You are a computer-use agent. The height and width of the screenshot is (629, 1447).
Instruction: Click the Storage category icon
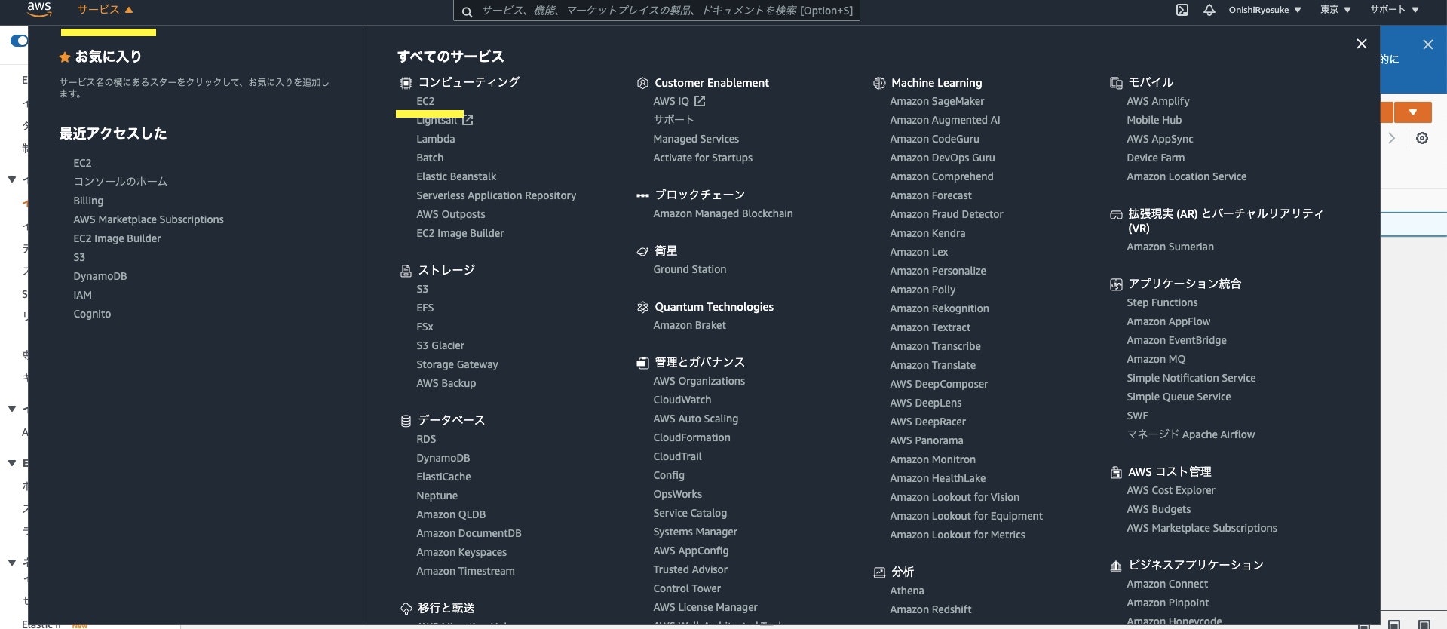pyautogui.click(x=406, y=271)
